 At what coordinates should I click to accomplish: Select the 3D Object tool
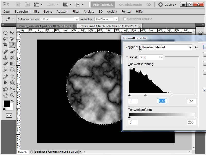[x=5, y=89]
